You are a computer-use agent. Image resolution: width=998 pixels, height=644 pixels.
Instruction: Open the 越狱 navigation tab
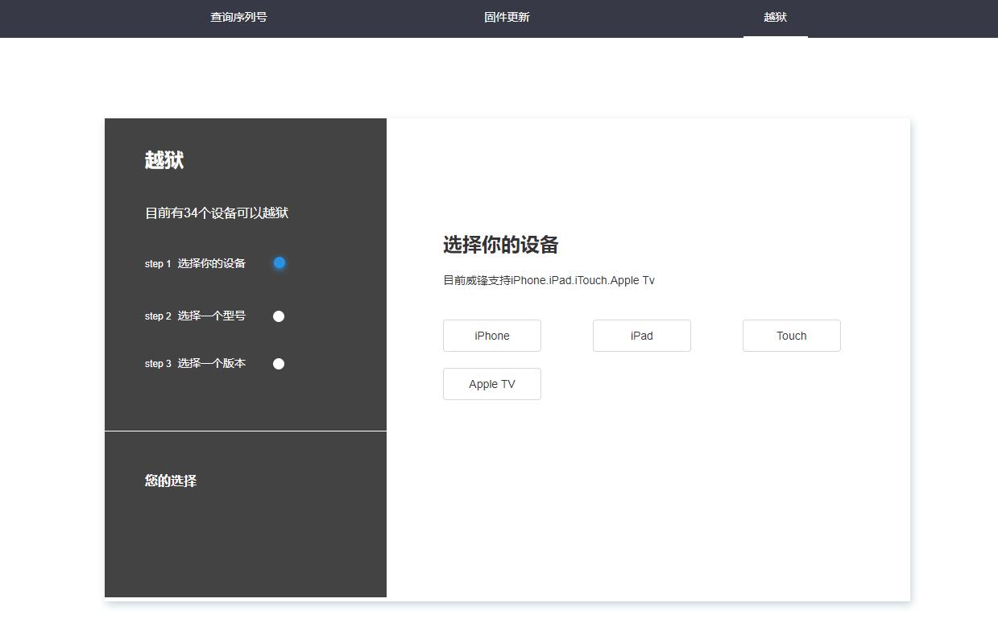(775, 17)
